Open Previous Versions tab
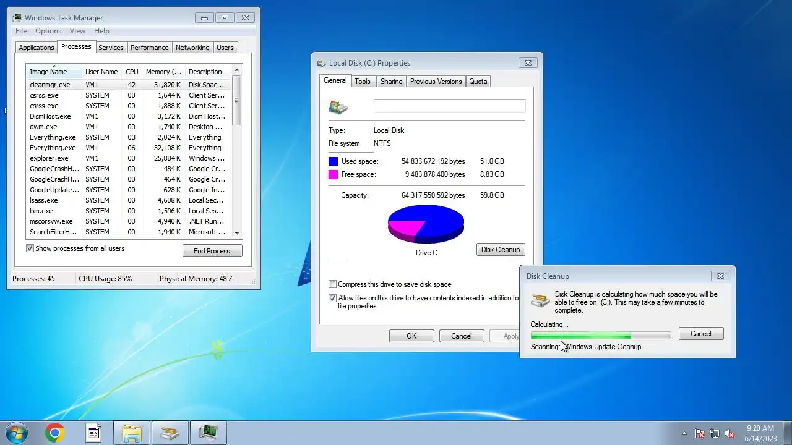This screenshot has width=792, height=445. (436, 82)
